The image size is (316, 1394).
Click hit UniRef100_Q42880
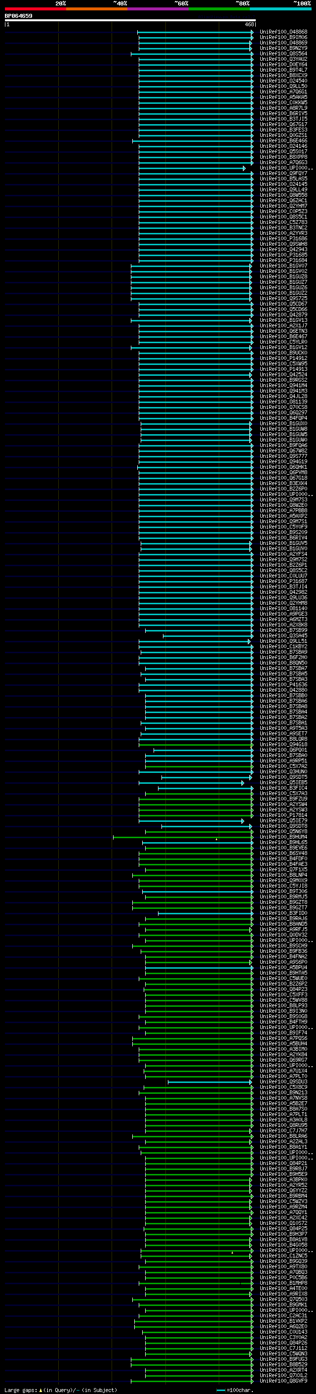pyautogui.click(x=283, y=690)
